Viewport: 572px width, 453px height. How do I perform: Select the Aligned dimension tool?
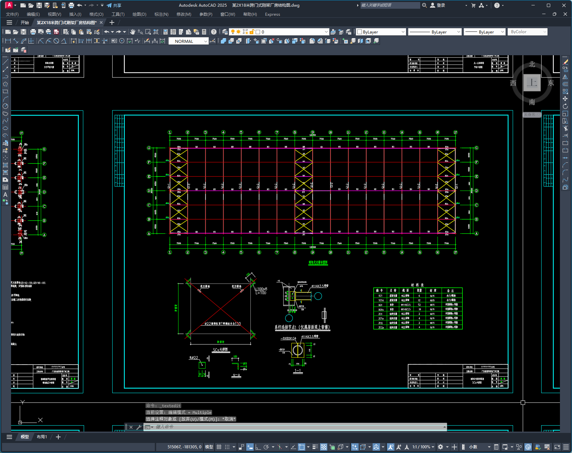[16, 41]
